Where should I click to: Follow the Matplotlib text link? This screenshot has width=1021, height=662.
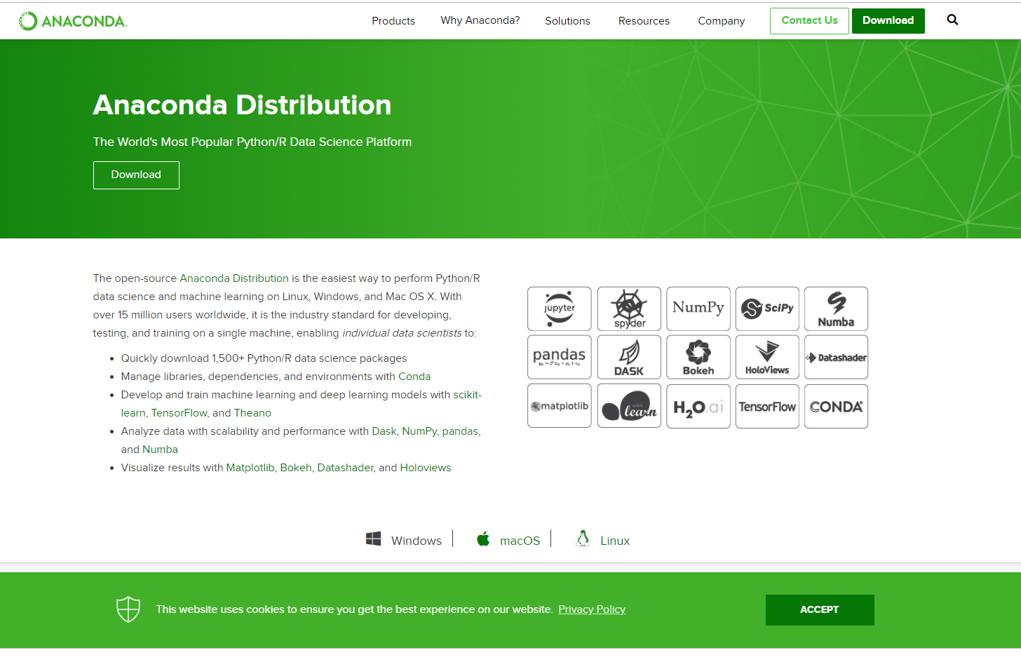point(250,468)
